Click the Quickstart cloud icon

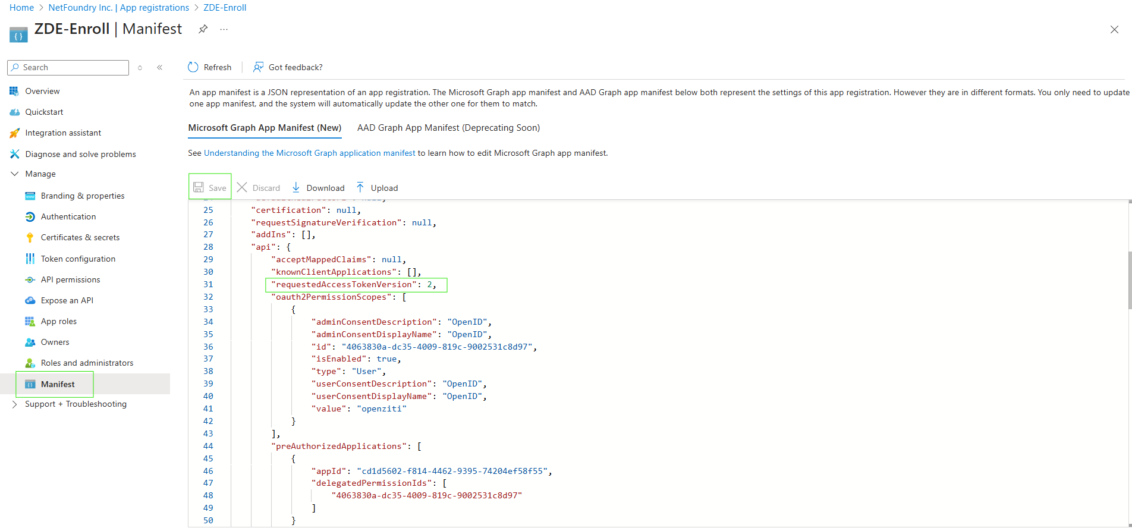tap(14, 112)
